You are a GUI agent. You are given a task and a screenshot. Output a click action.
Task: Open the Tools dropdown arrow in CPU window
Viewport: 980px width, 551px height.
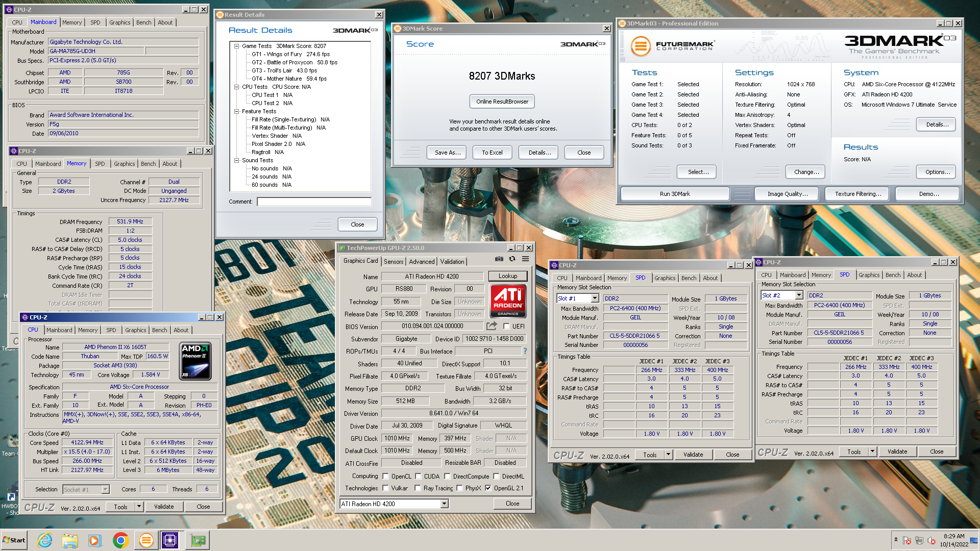click(x=139, y=507)
